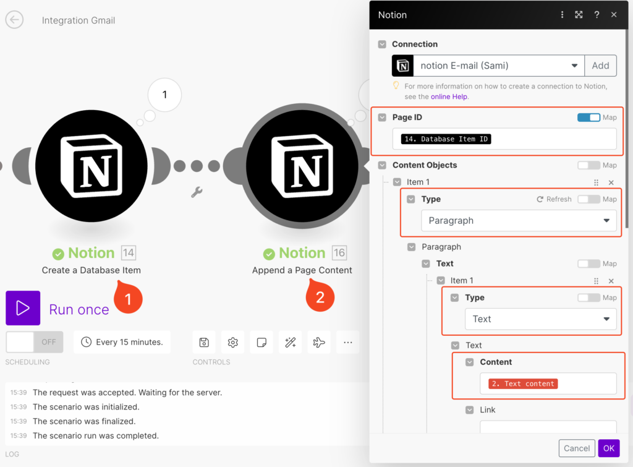633x467 pixels.
Task: Toggle Map switch for Item 1 Type Paragraph
Action: [588, 199]
